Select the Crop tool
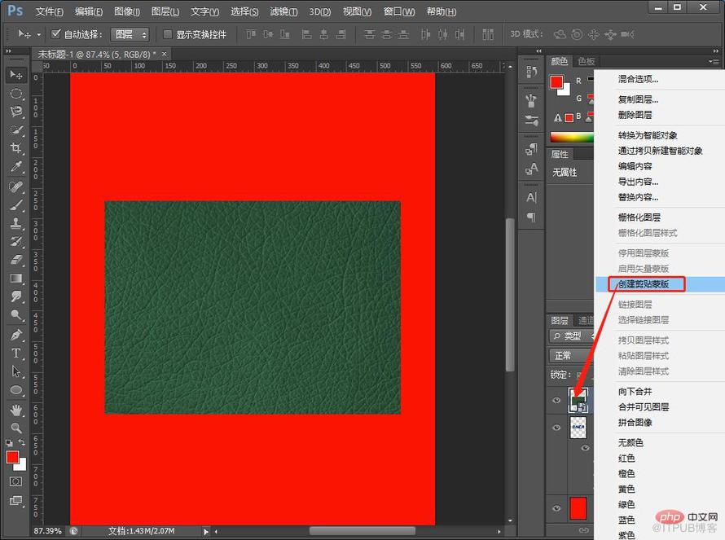The image size is (725, 540). (x=15, y=148)
